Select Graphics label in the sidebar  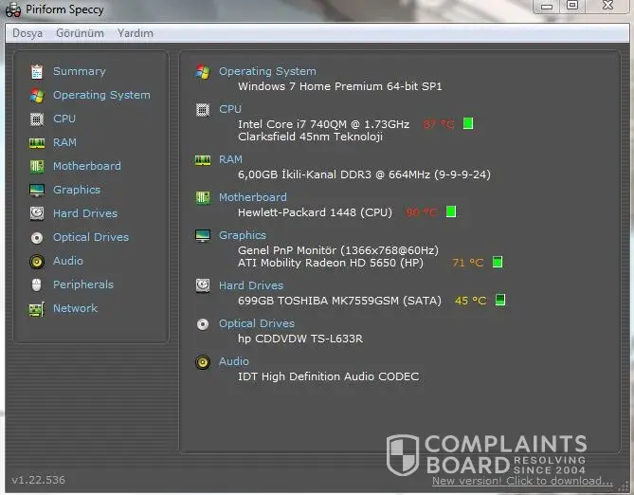click(77, 190)
